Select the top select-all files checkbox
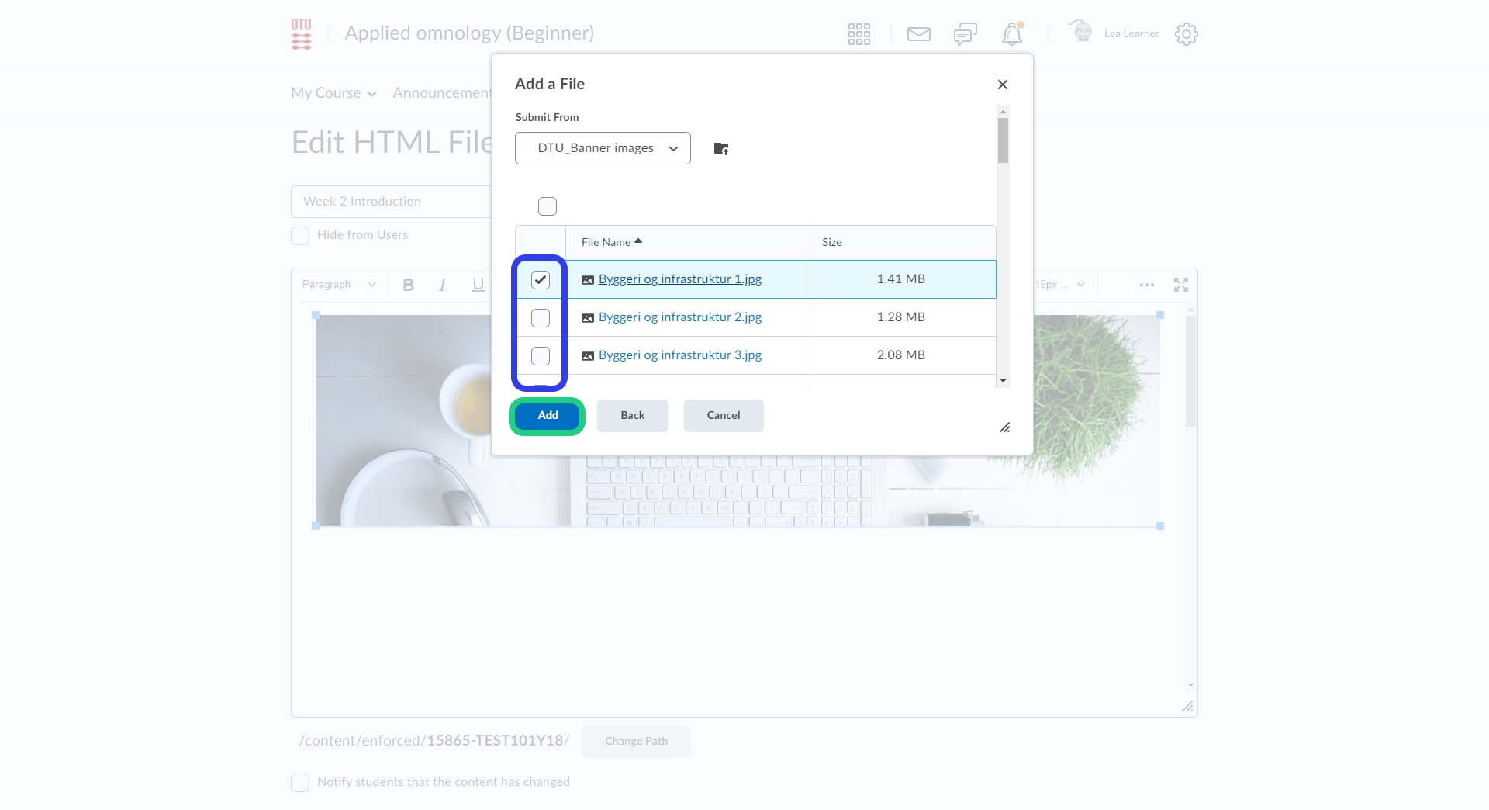The height and width of the screenshot is (810, 1489). tap(548, 206)
